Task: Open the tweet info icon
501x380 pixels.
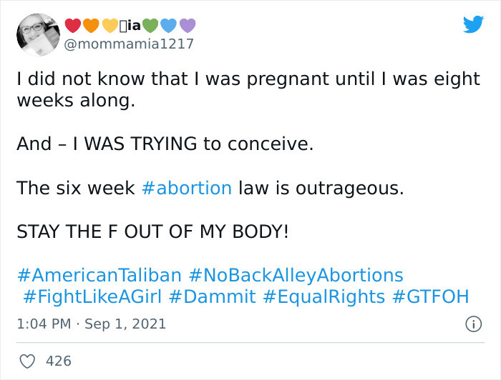Action: 473,324
